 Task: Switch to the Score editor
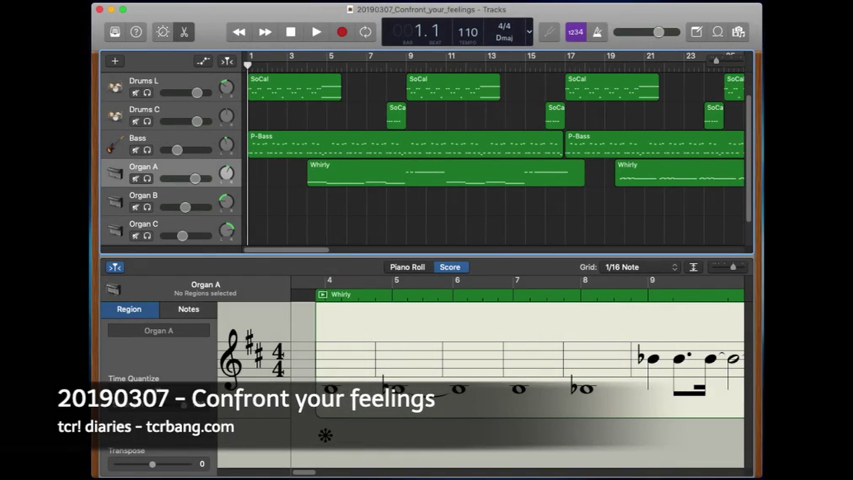tap(450, 267)
